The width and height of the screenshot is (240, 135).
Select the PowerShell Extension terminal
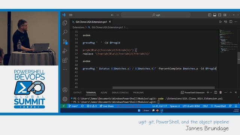click(193, 93)
